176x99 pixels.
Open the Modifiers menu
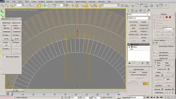tap(42, 2)
